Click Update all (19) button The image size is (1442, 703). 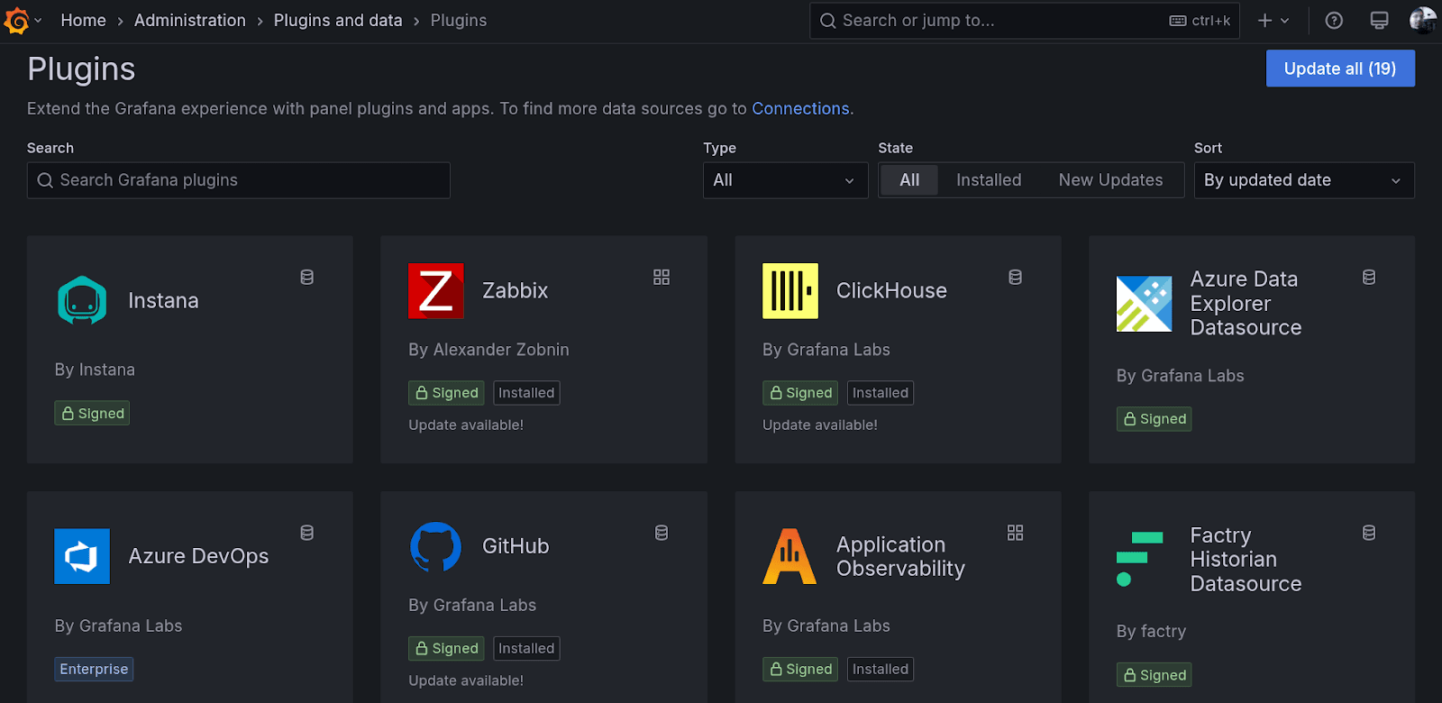pyautogui.click(x=1340, y=68)
